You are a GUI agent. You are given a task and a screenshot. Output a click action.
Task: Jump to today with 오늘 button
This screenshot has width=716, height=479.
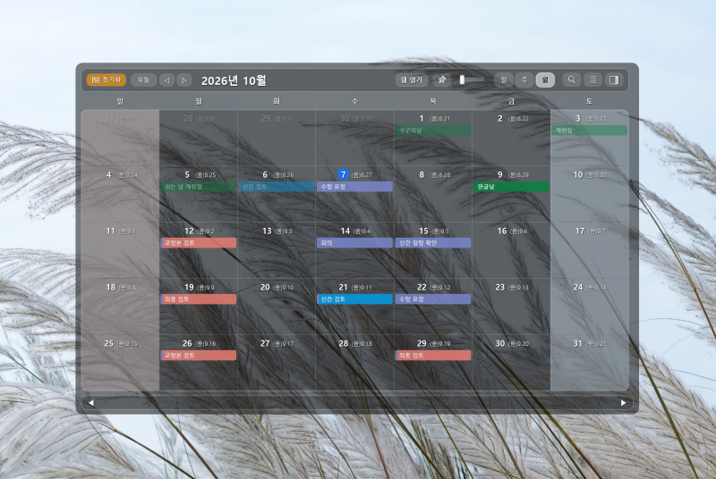tap(143, 80)
